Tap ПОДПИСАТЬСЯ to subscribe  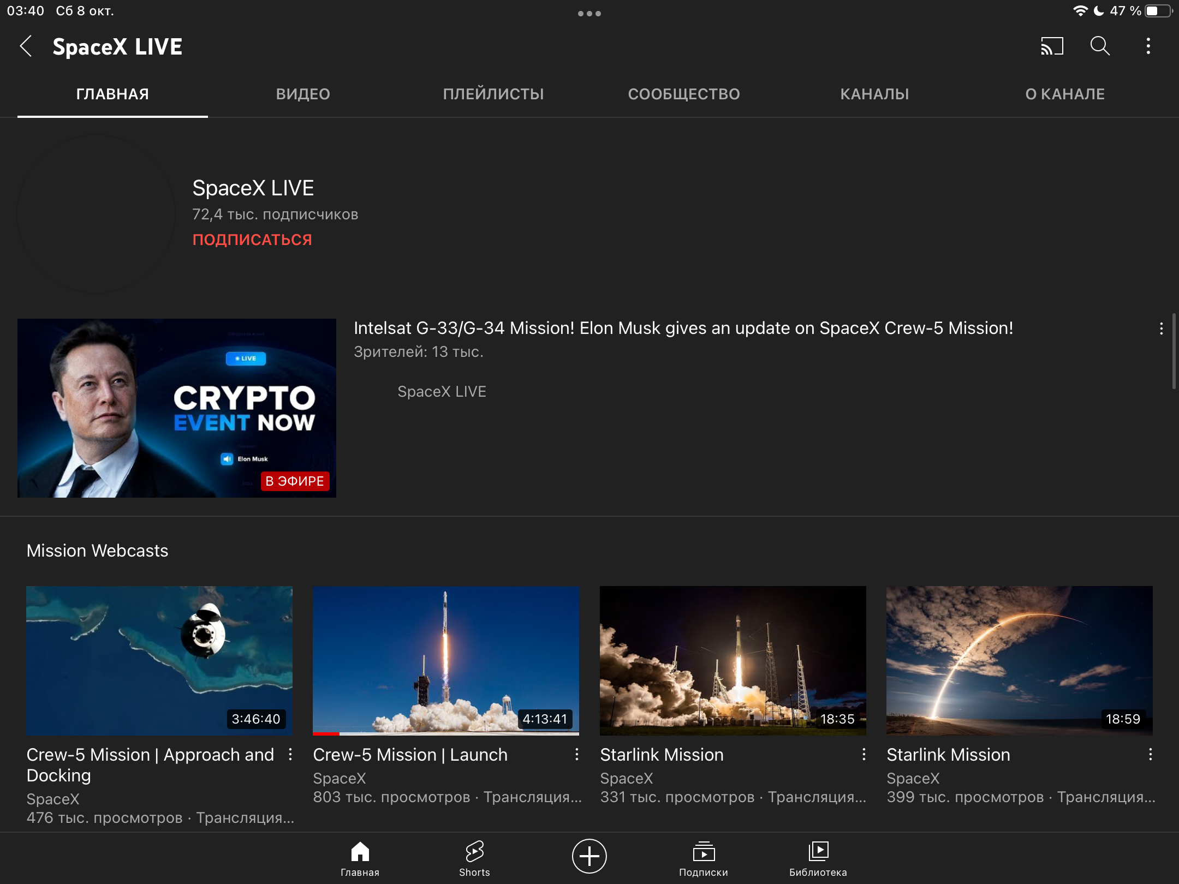coord(252,240)
